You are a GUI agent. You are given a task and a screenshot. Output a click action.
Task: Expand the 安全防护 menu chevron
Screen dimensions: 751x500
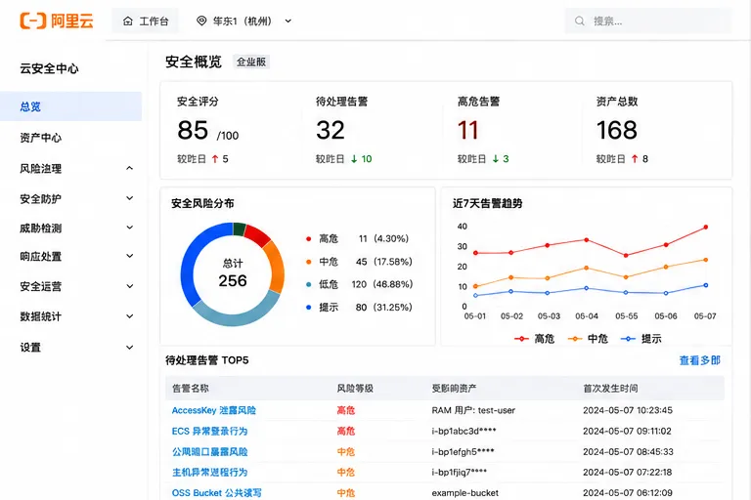(129, 198)
